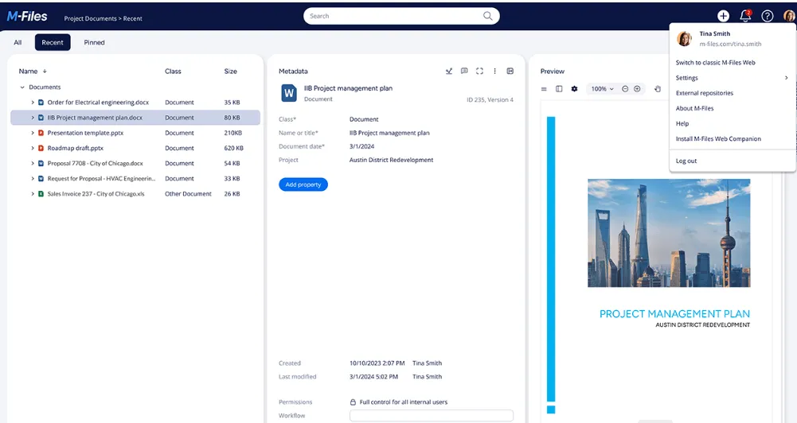Open the help question mark icon
797x423 pixels.
tap(767, 16)
